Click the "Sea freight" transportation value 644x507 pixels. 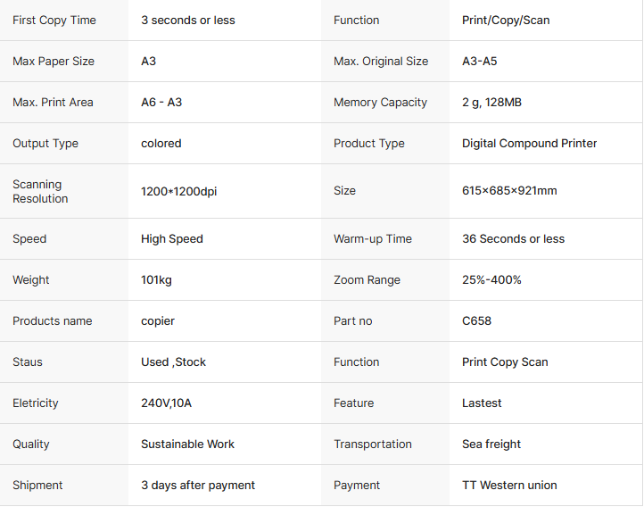point(491,445)
